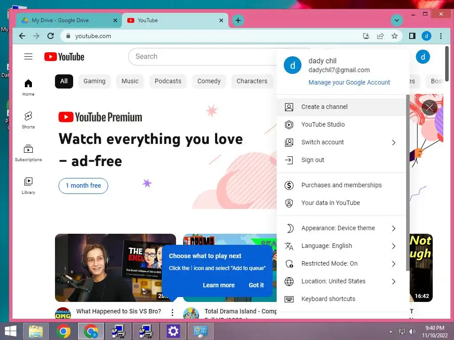Open Subscriptions in the sidebar
Viewport: 454px width, 340px height.
point(28,153)
